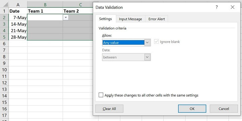
Task: Select row 7 header
Action: pyautogui.click(x=4, y=50)
